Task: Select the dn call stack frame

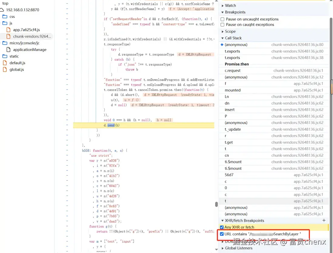Action: pos(274,103)
